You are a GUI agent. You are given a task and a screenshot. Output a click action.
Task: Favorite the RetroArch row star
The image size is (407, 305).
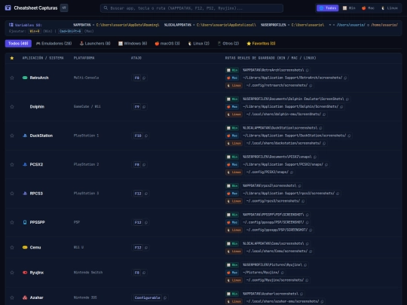(x=12, y=78)
